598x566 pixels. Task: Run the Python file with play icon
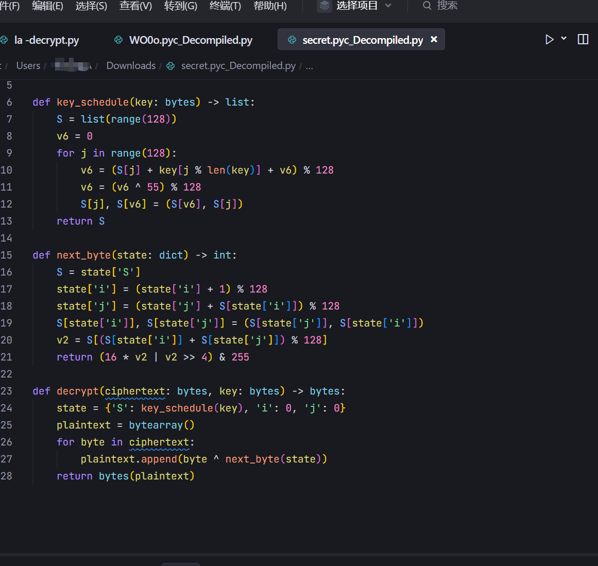tap(549, 40)
